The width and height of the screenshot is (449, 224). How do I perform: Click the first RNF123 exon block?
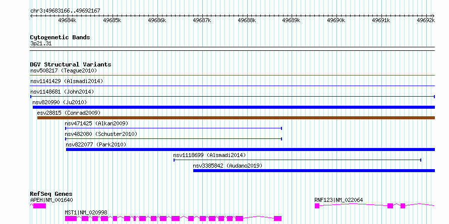pos(317,206)
